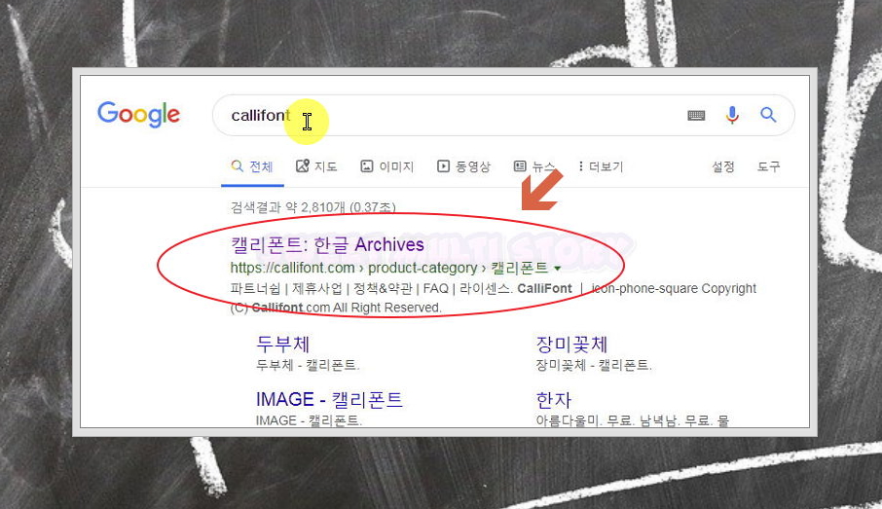
Task: Click the 장미꽃체 - 캘리폰트. description
Action: (594, 365)
